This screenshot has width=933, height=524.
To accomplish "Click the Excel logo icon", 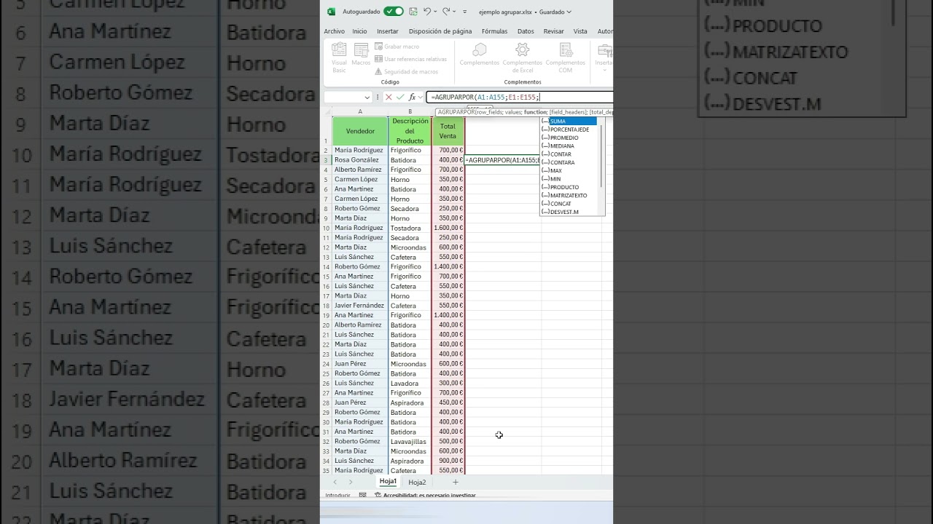I will click(331, 12).
